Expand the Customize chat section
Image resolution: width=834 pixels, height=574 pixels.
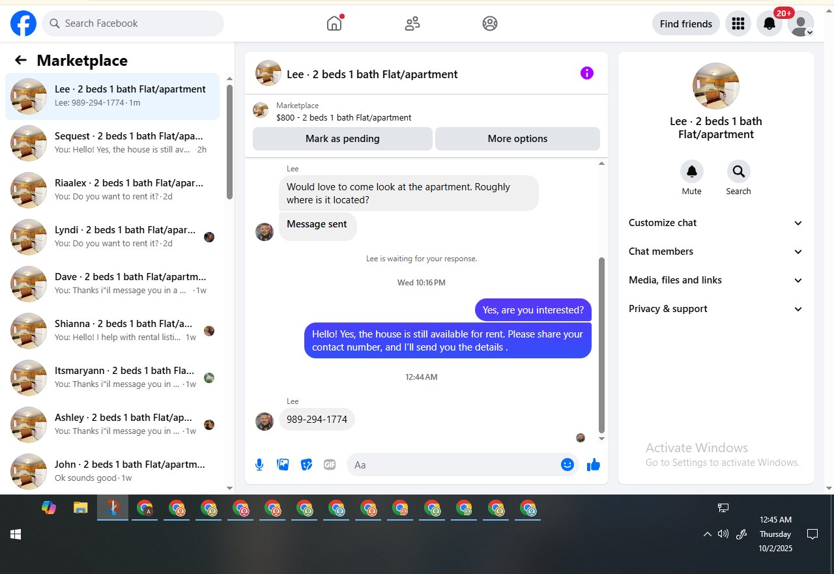coord(715,223)
